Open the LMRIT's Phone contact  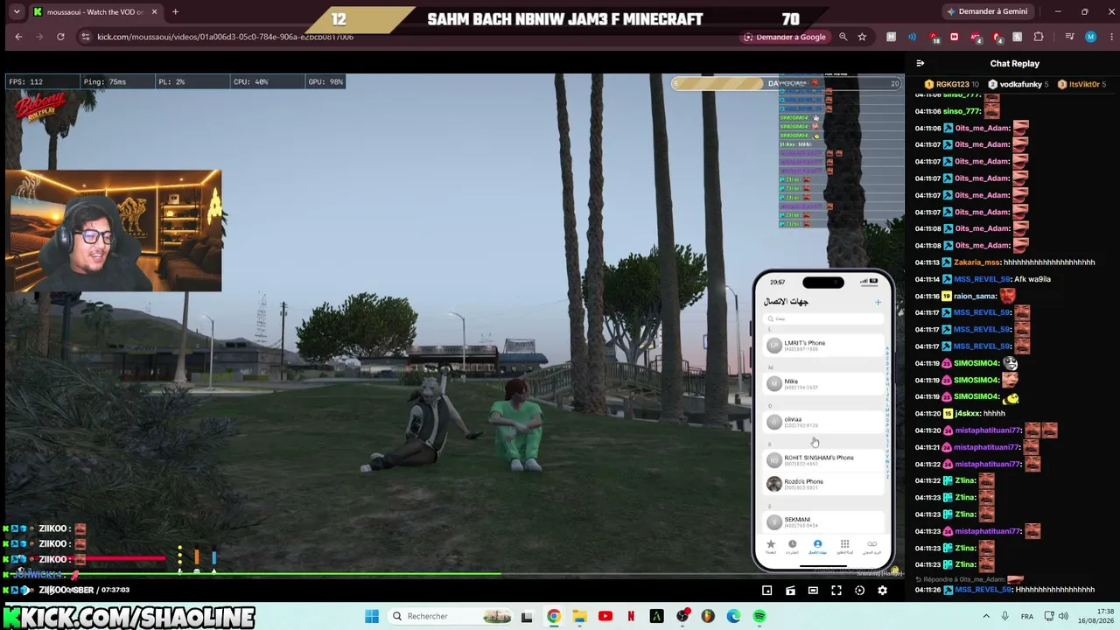822,346
